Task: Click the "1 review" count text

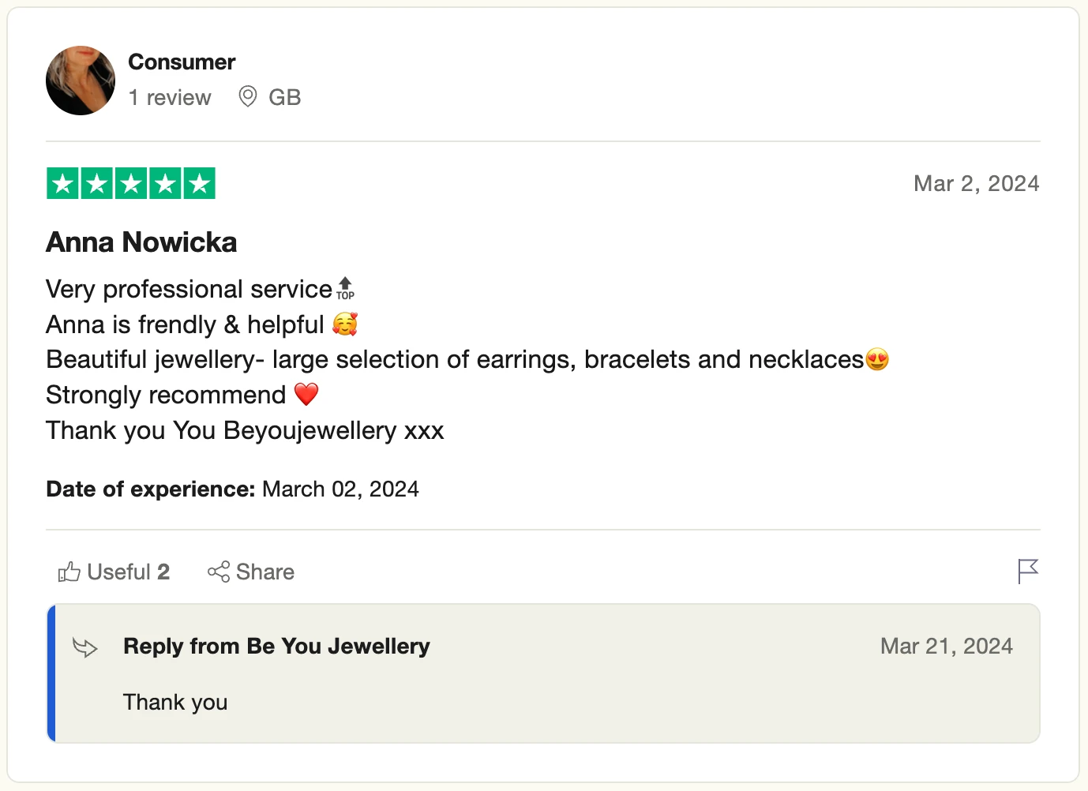Action: [170, 98]
